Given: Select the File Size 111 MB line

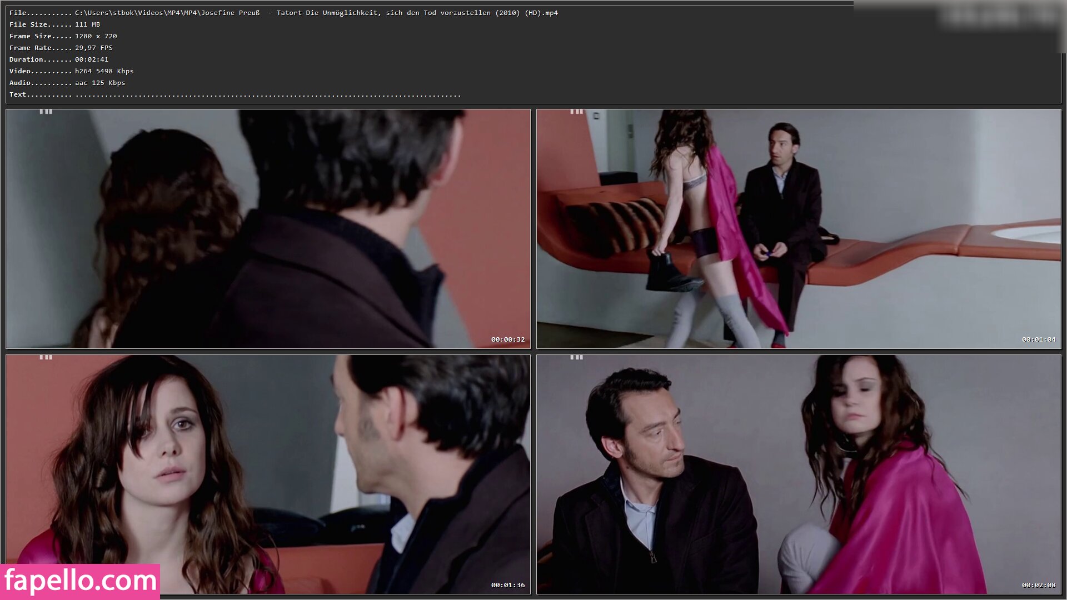Looking at the screenshot, I should [54, 24].
